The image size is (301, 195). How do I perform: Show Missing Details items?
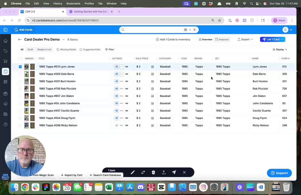(x=66, y=50)
